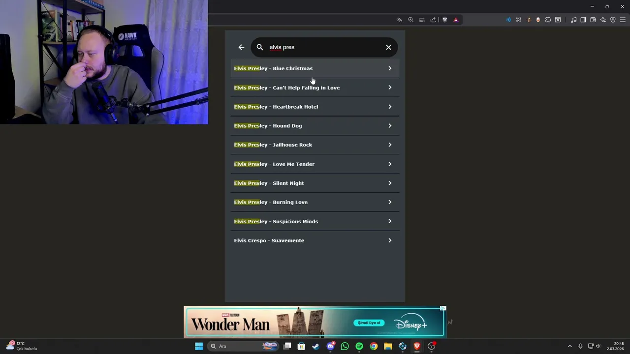Open Elvis Presley - Blue Christmas result

pyautogui.click(x=315, y=68)
